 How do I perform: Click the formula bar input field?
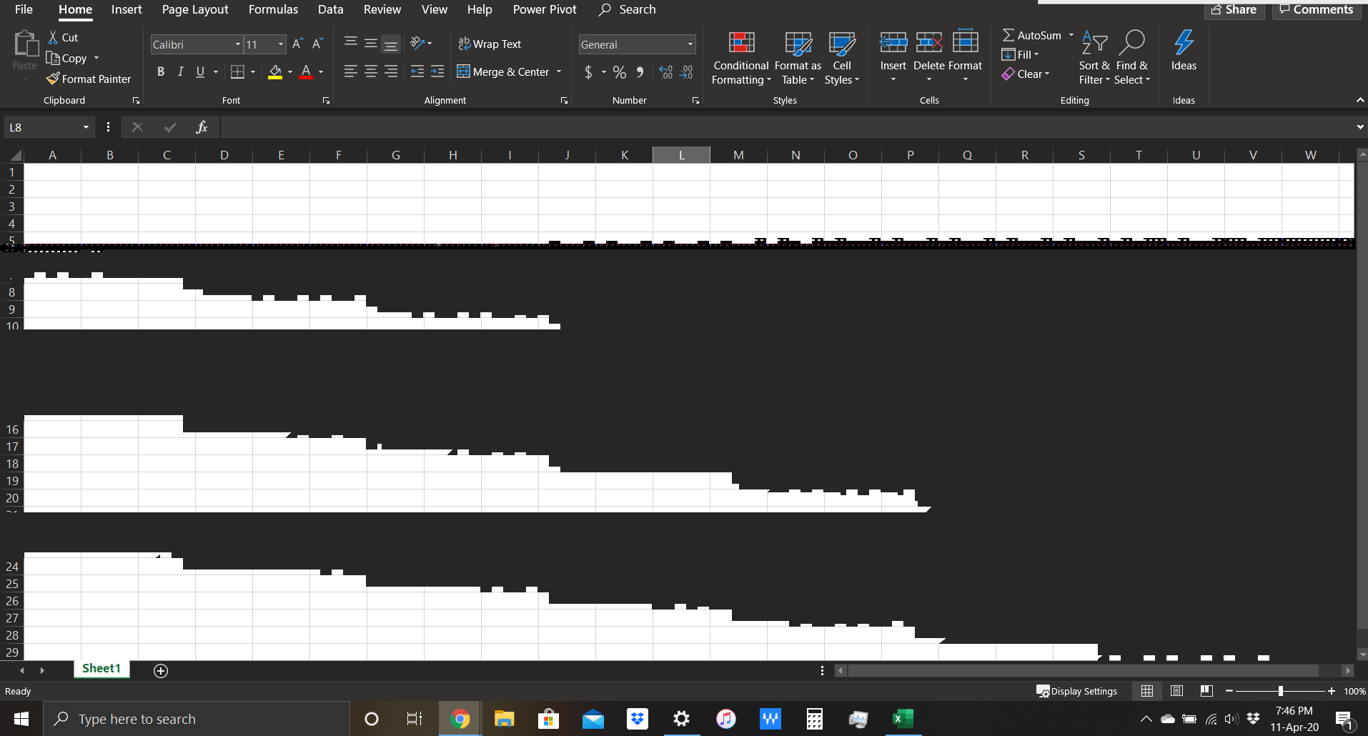tap(786, 127)
